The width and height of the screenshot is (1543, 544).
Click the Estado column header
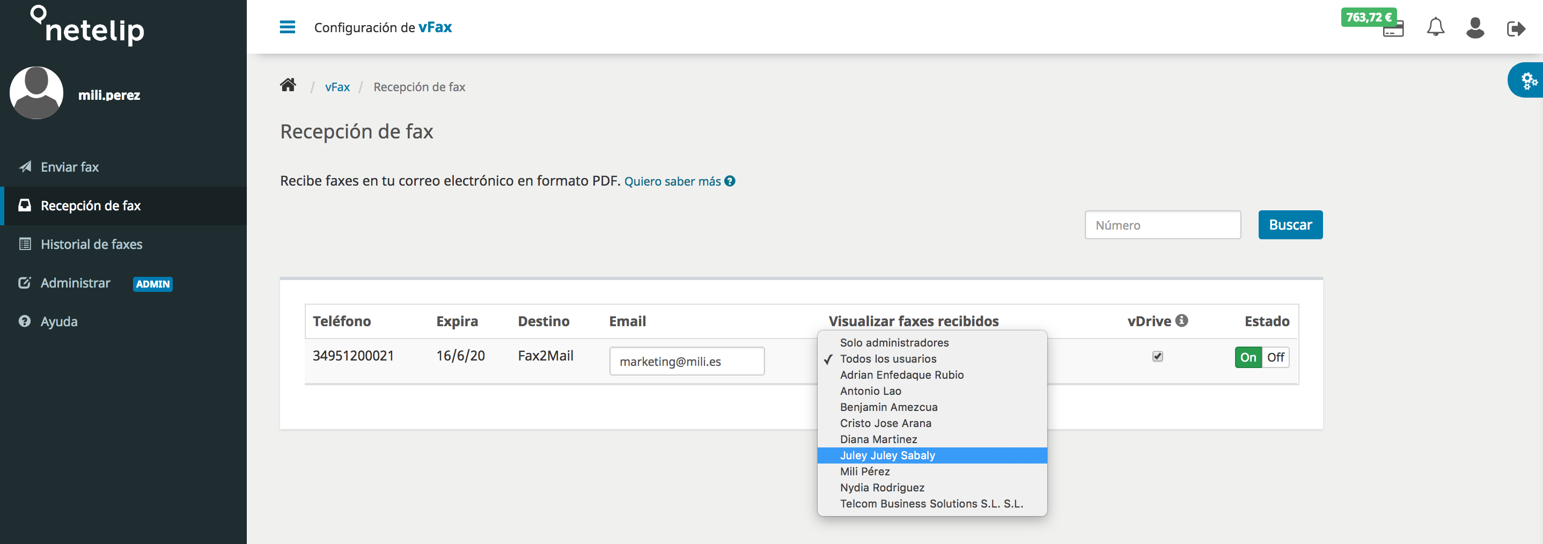(1267, 321)
